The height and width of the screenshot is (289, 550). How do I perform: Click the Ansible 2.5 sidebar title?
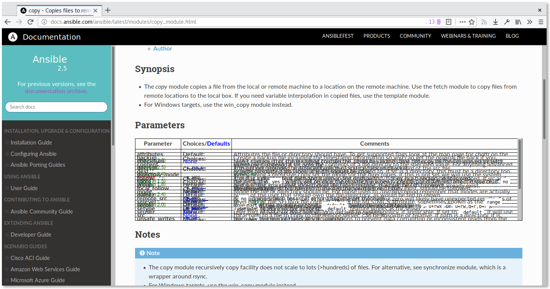click(x=50, y=59)
